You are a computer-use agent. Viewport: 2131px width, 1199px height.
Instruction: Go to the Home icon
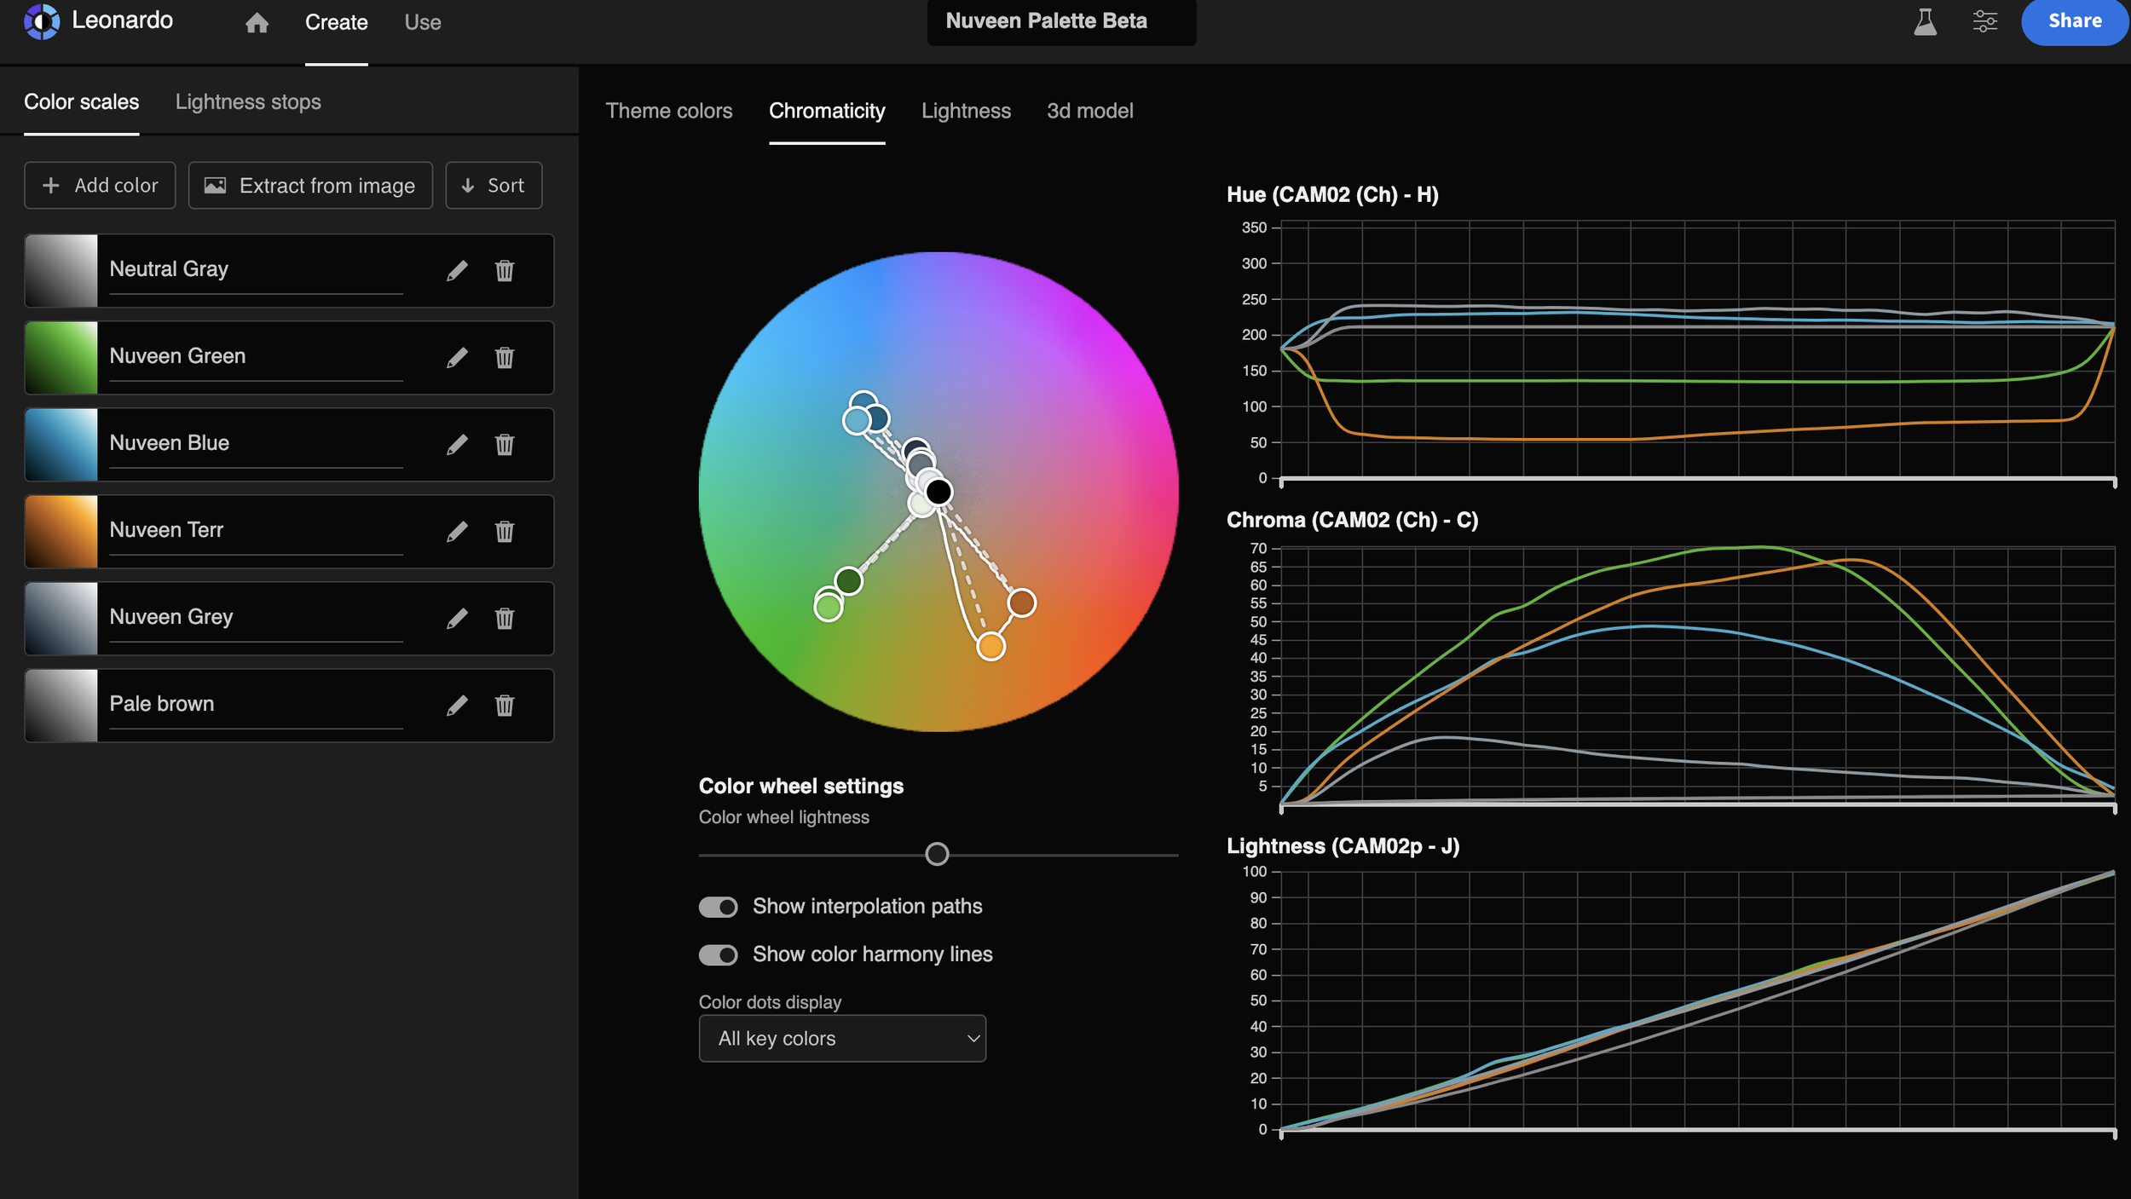click(257, 23)
